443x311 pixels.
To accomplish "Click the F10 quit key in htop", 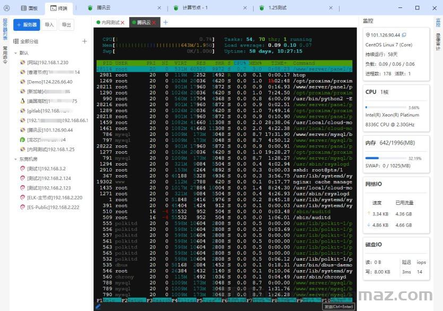I will 337,300.
